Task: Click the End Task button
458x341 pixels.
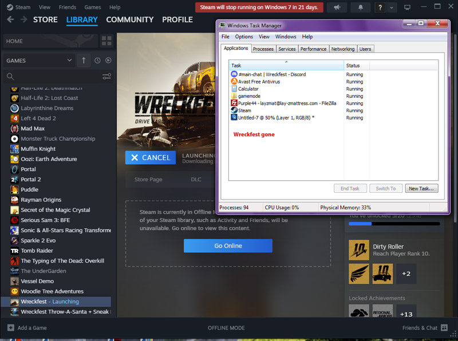Action: tap(350, 189)
